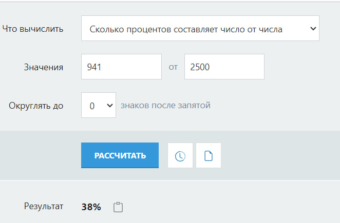Image resolution: width=340 pixels, height=223 pixels.
Task: Click the 'знаков после запятой' text
Action: click(x=165, y=105)
